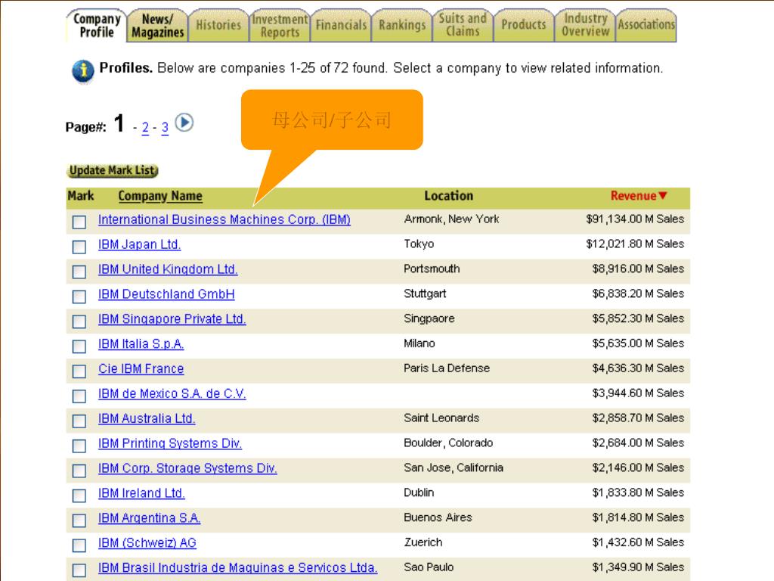The height and width of the screenshot is (581, 774).
Task: Click the Location column header
Action: click(x=449, y=196)
